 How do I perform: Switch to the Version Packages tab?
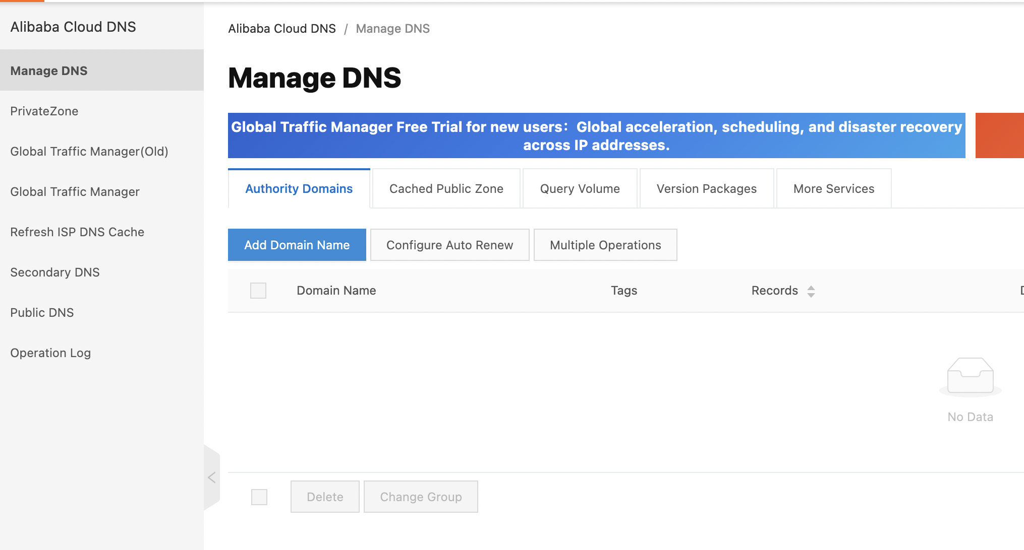707,188
